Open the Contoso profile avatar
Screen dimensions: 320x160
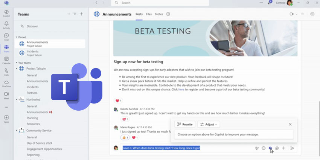pyautogui.click(x=290, y=3)
